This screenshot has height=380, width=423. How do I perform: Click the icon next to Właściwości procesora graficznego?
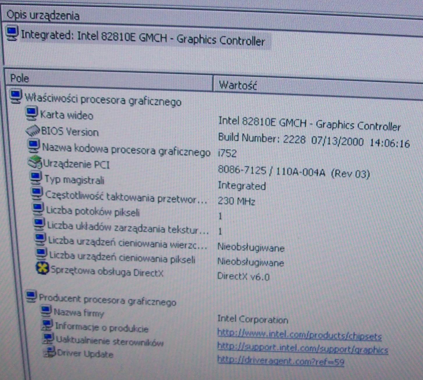[16, 96]
